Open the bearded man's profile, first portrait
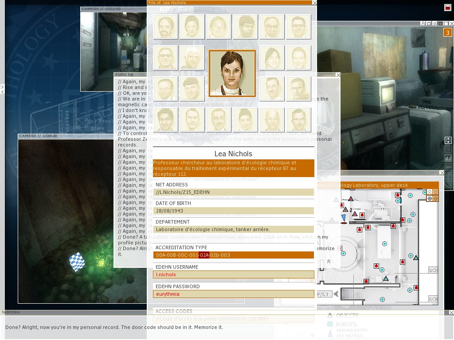Screen dimensions: 454x340 [165, 27]
